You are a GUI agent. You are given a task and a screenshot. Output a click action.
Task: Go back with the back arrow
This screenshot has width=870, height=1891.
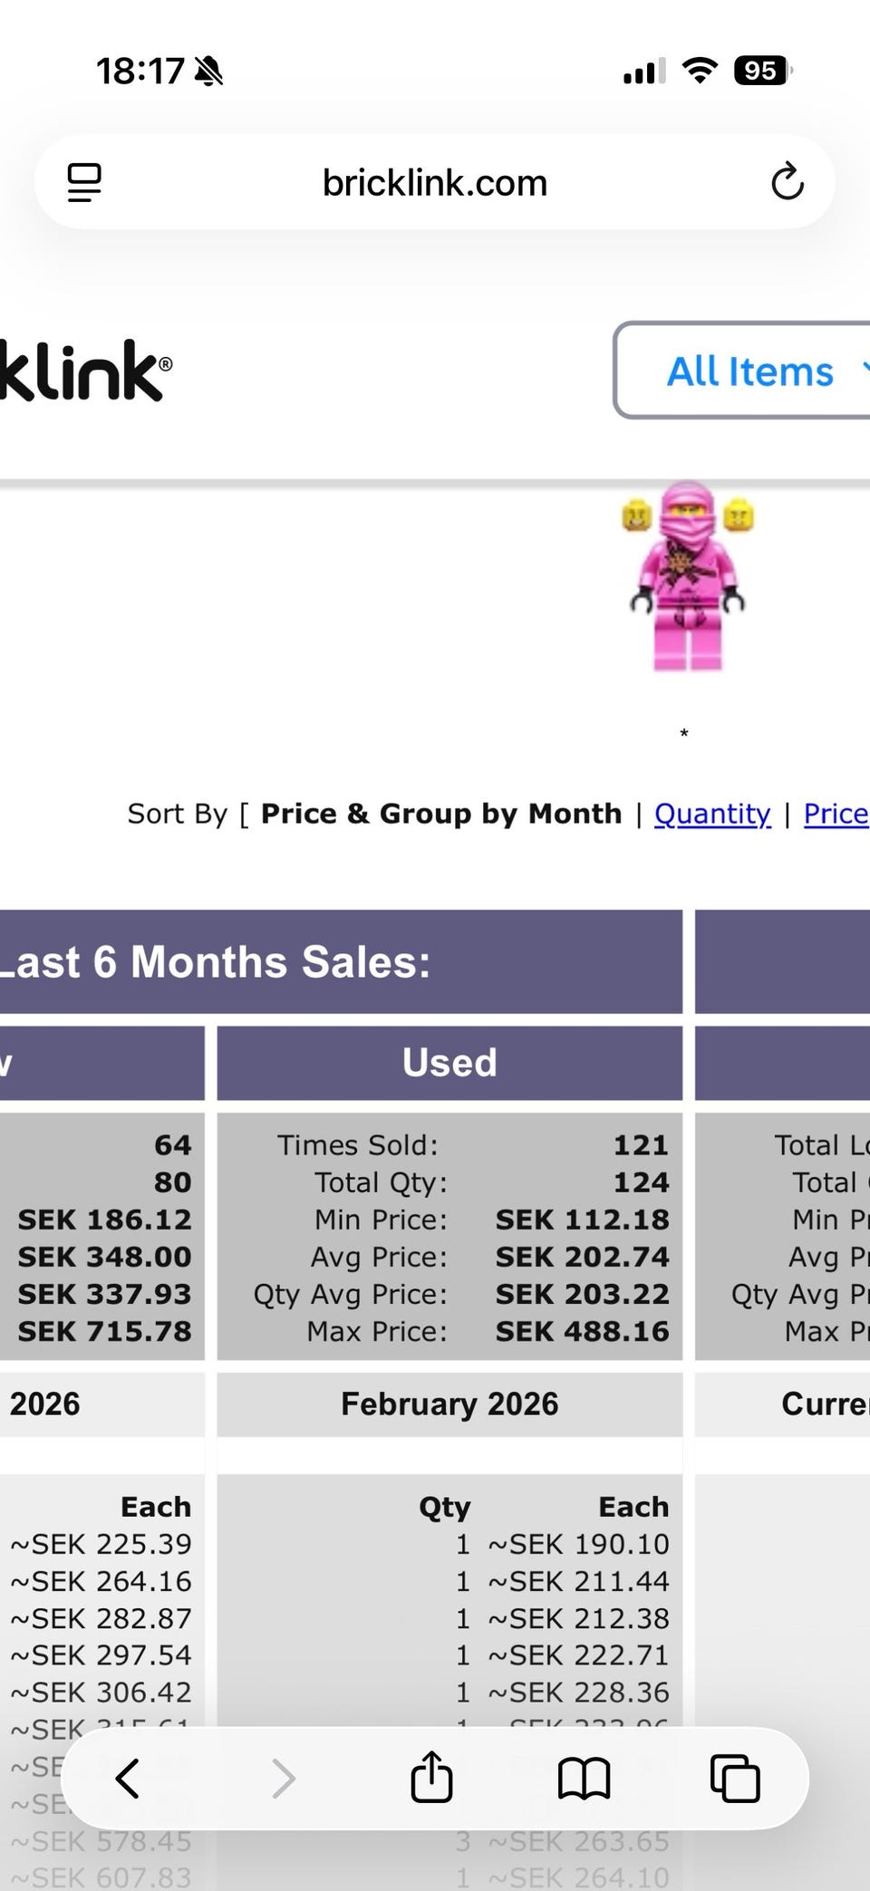click(128, 1778)
